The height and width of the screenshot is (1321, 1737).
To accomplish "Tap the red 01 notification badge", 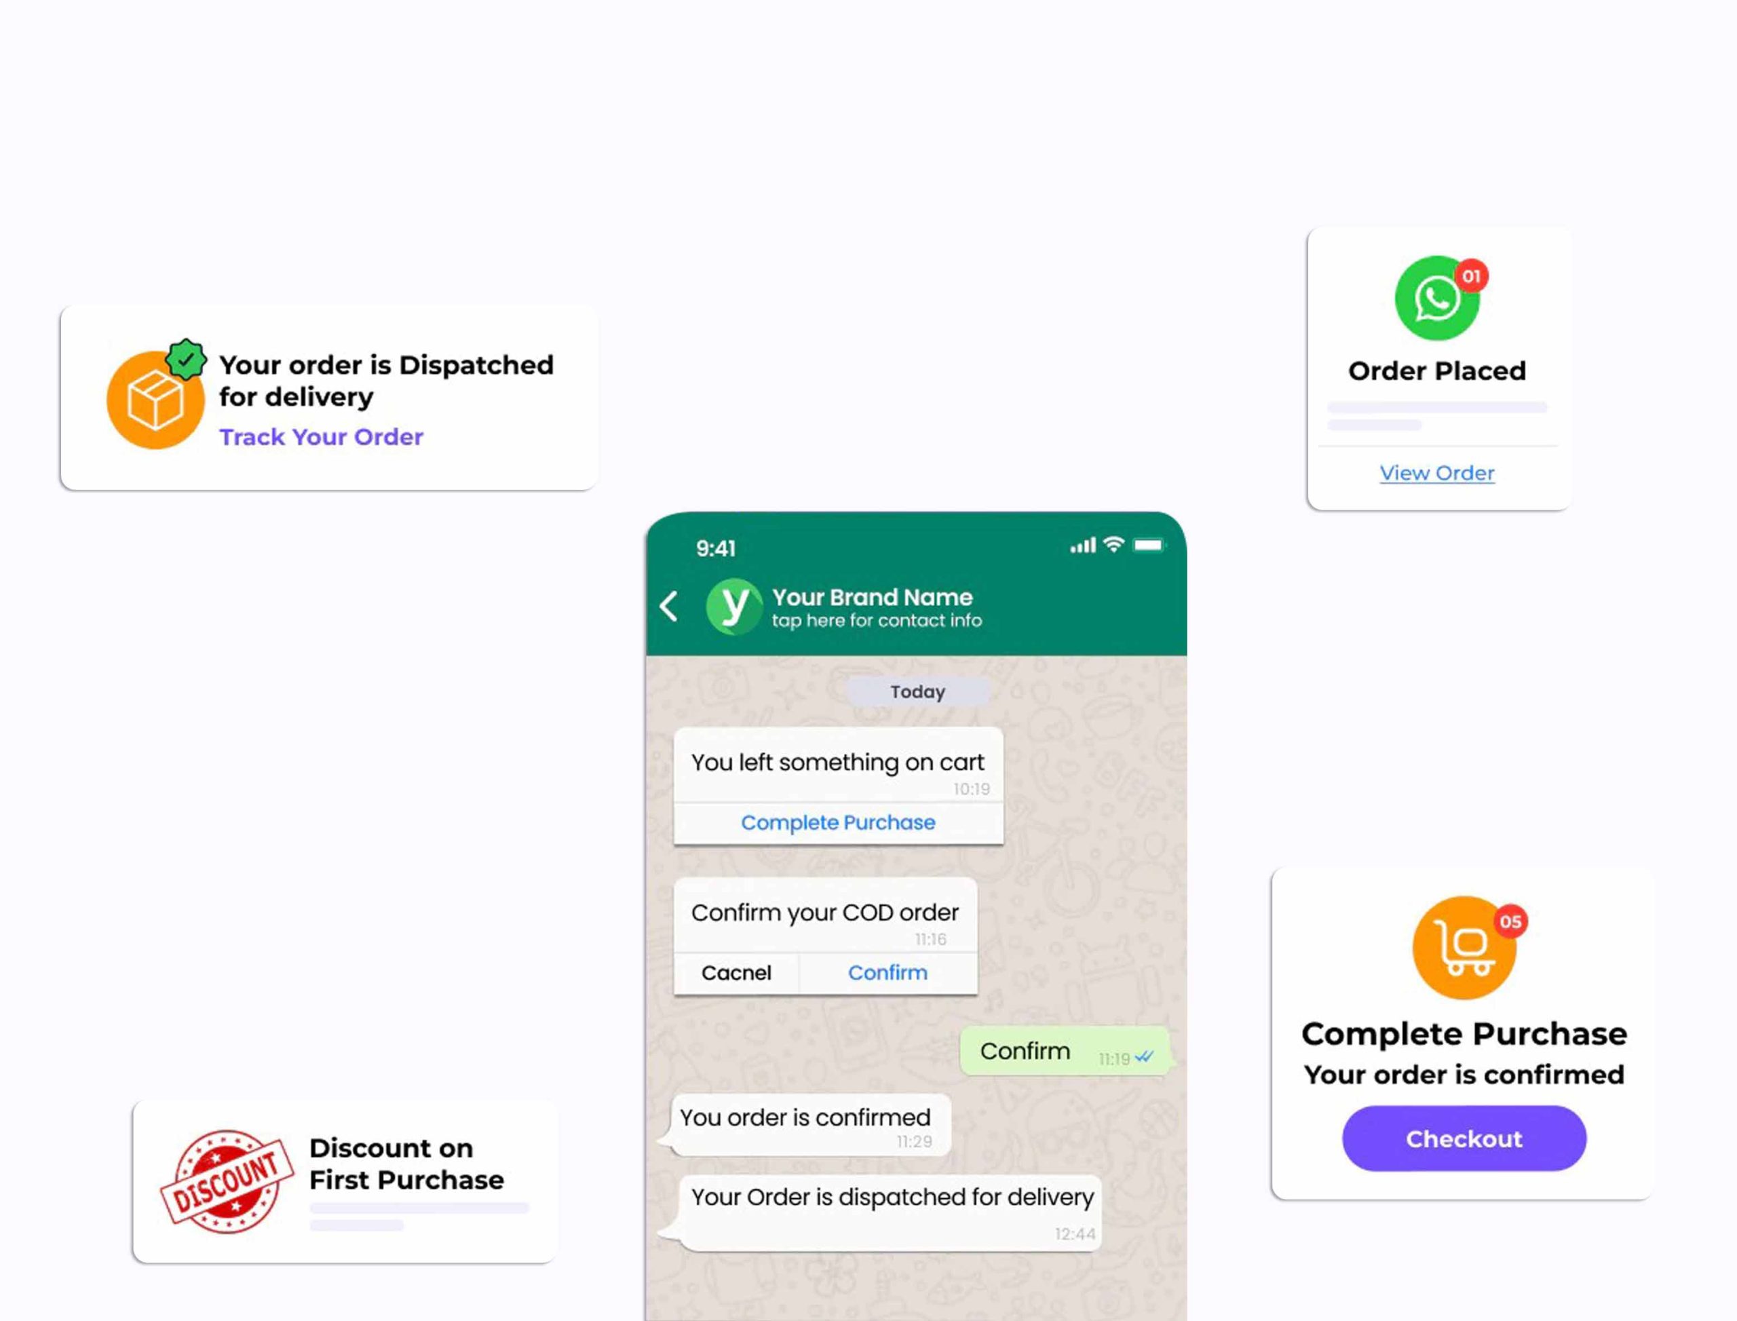I will click(1471, 276).
